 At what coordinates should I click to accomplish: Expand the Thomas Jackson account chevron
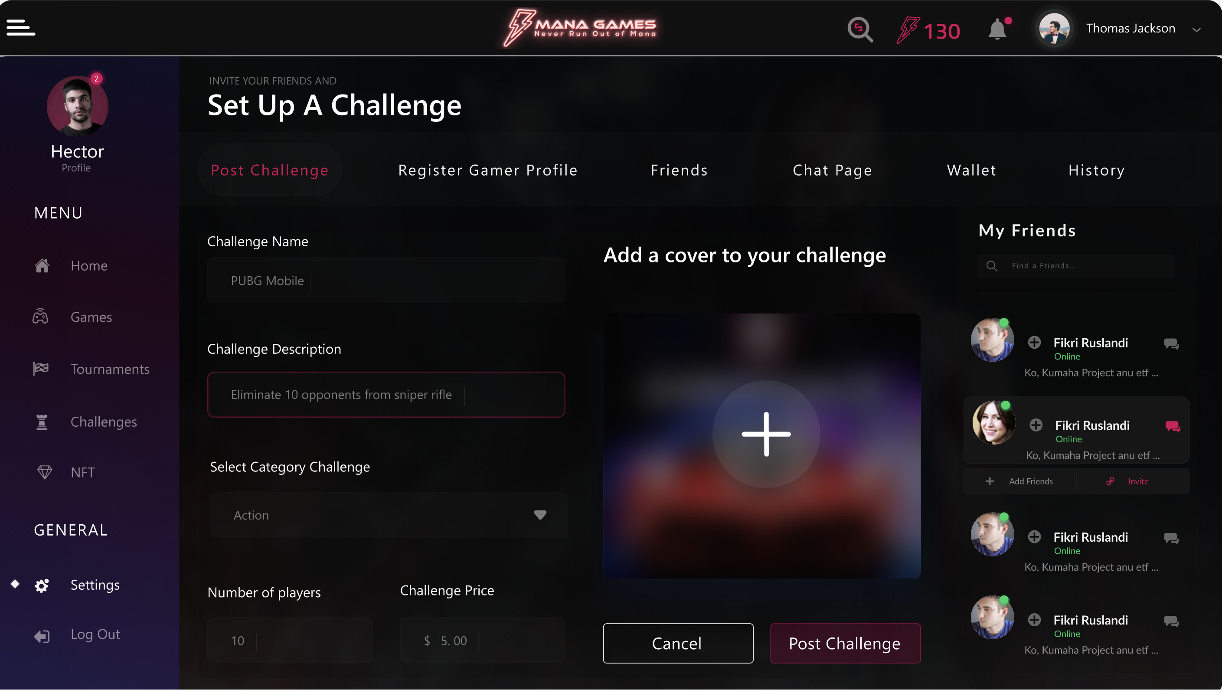1196,29
